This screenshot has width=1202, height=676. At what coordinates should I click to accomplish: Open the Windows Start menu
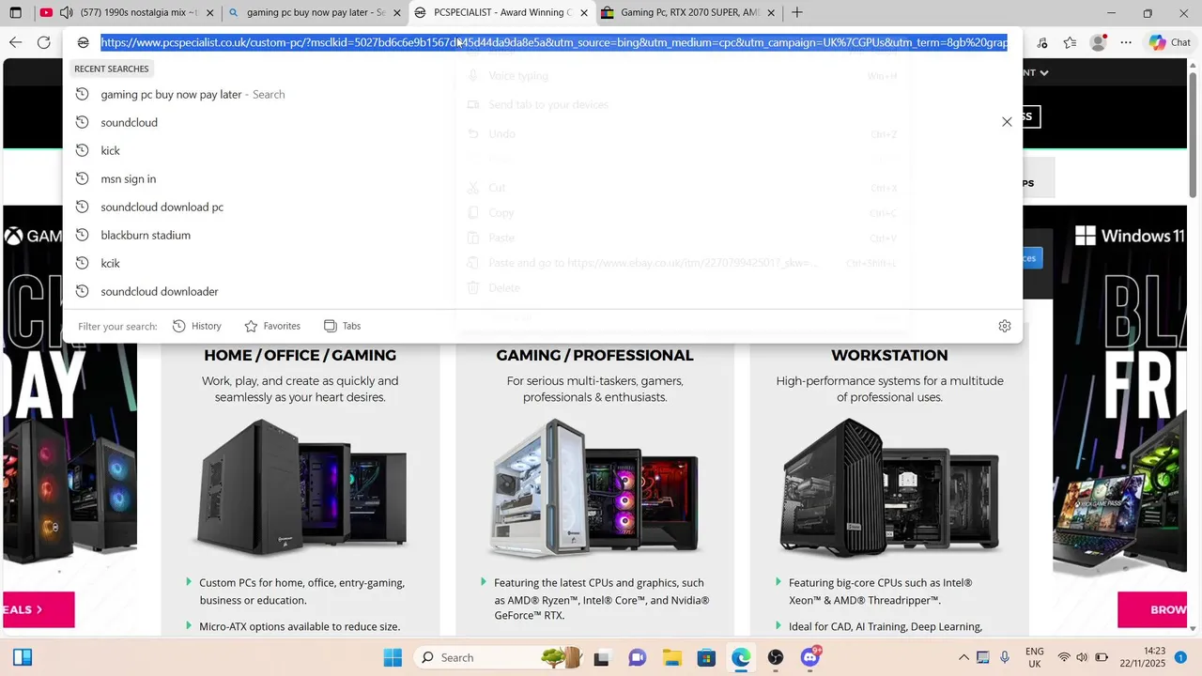393,657
